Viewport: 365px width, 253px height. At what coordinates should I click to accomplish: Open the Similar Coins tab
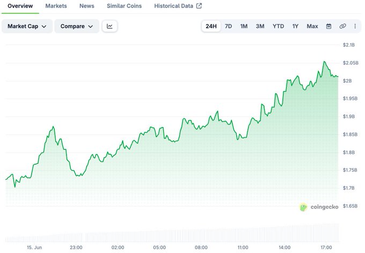125,6
